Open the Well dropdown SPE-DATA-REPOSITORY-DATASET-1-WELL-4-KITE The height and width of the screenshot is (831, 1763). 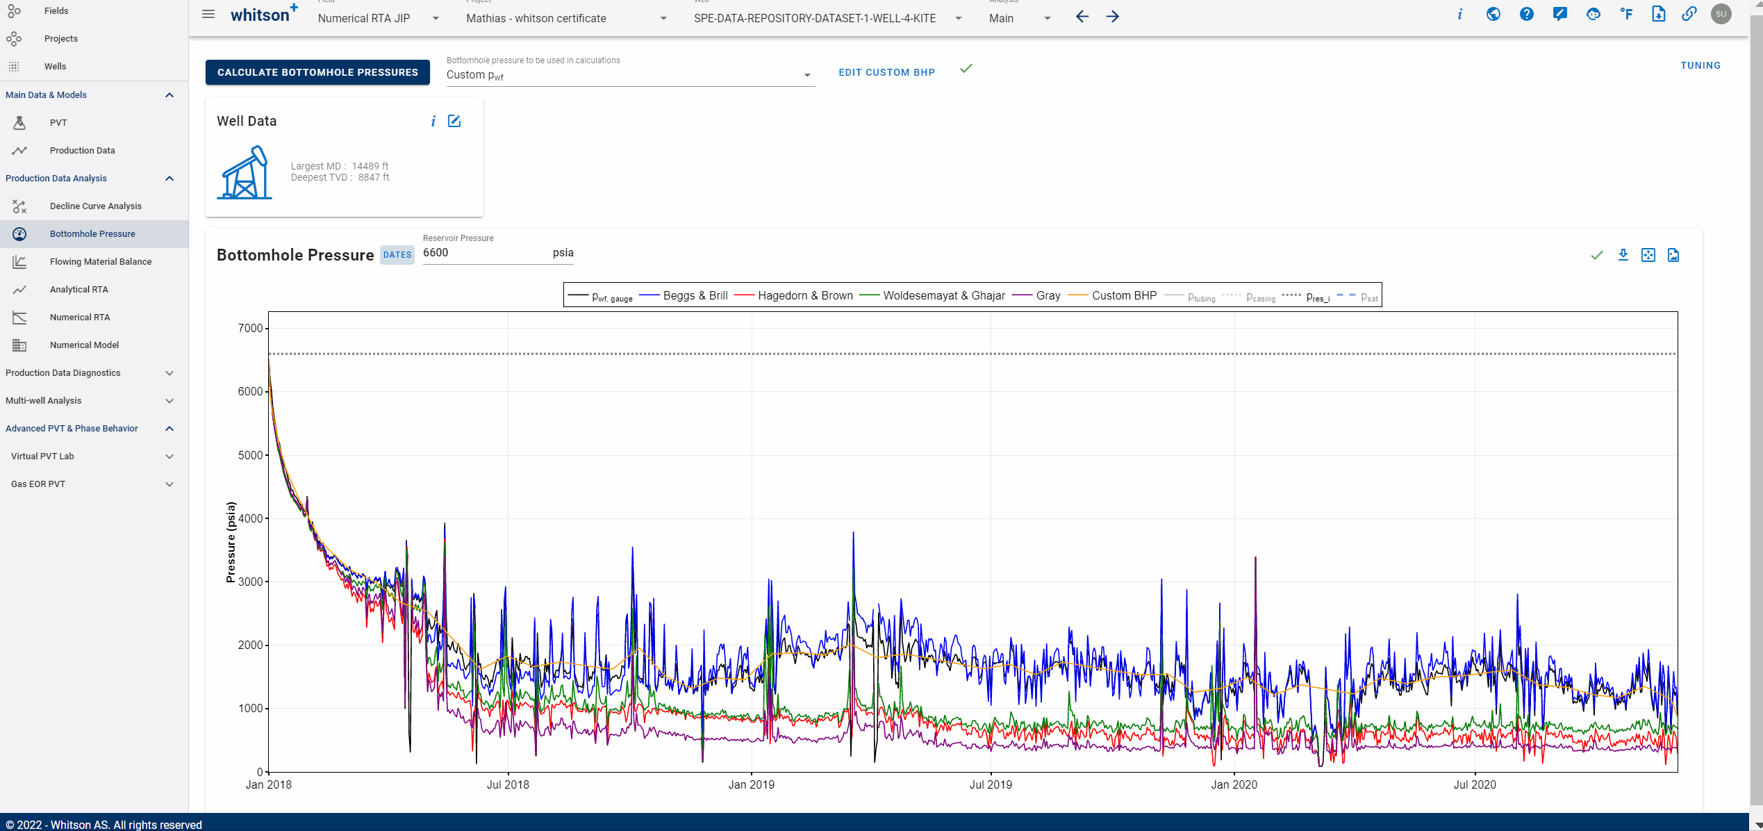coord(828,18)
